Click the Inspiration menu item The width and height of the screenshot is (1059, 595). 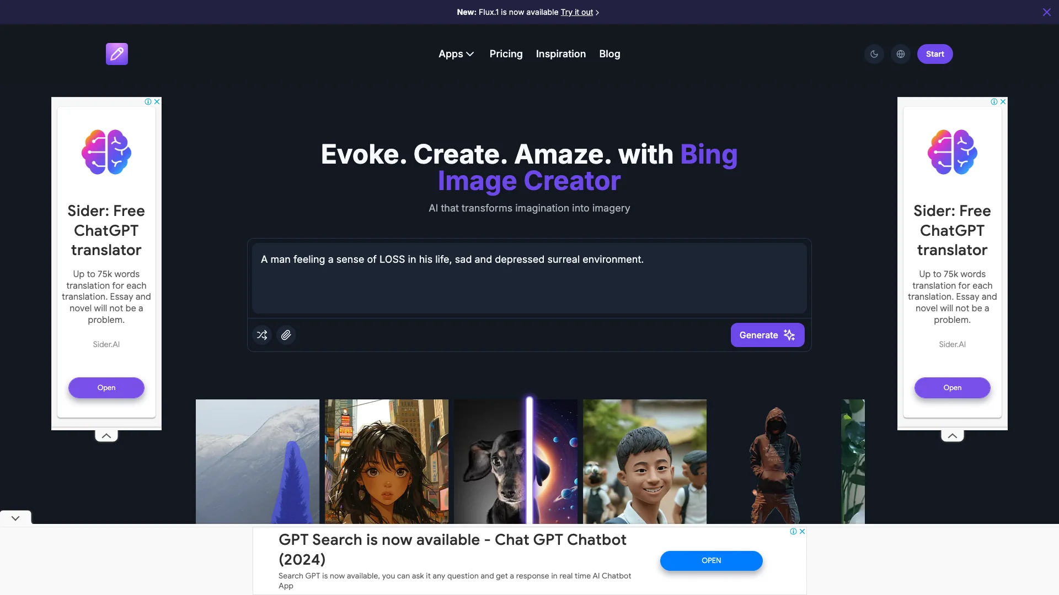(561, 54)
